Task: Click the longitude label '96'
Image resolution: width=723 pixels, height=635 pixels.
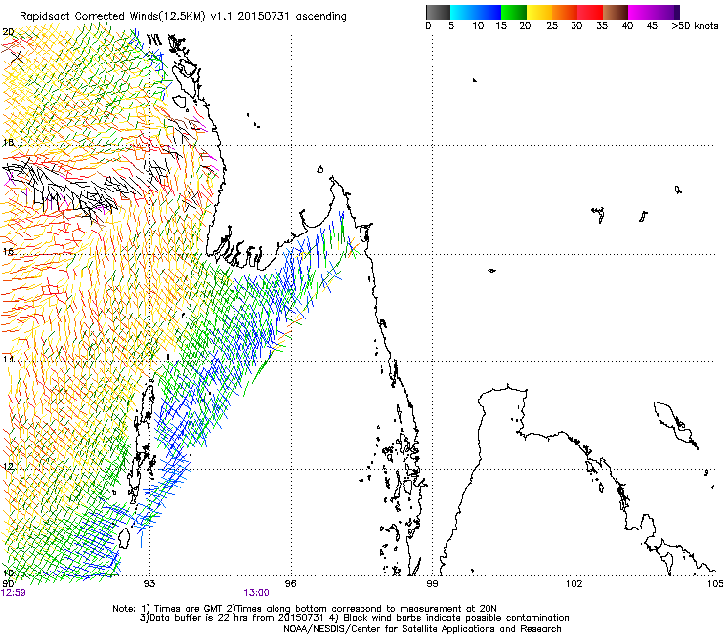Action: point(290,584)
